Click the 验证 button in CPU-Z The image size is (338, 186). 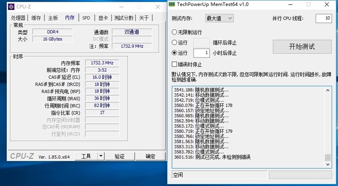pos(120,156)
